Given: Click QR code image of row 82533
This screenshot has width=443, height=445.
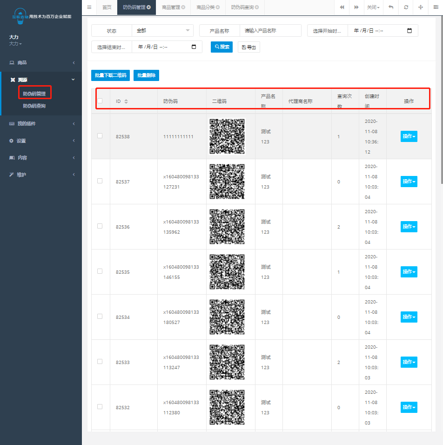Looking at the screenshot, I should pos(227,362).
